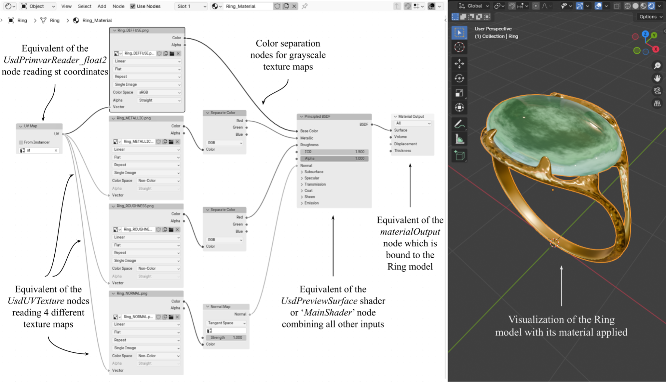Uncheck the Use Nodes checkbox
The image size is (666, 382).
tap(133, 6)
